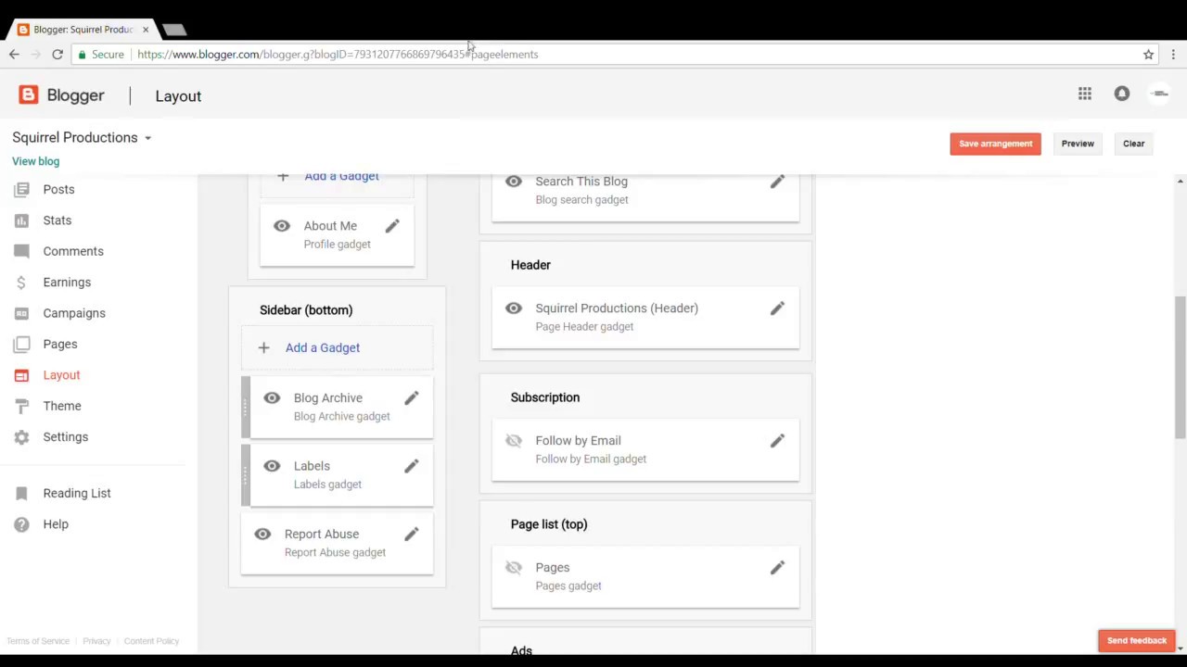The height and width of the screenshot is (667, 1187).
Task: Click the Earnings dollar icon
Action: (x=21, y=283)
